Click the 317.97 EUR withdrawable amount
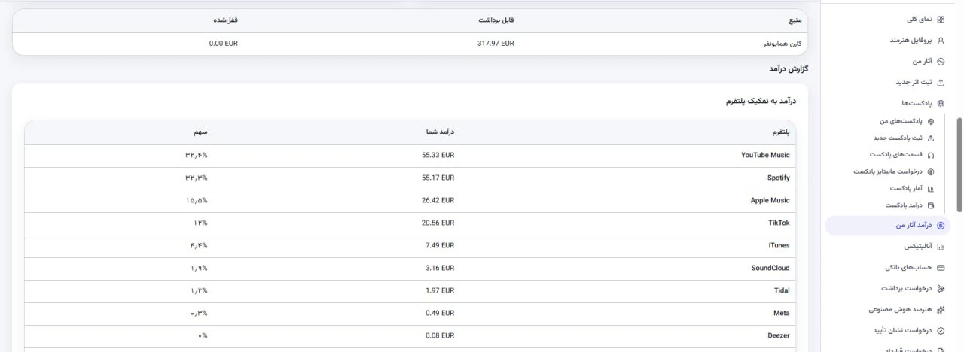The height and width of the screenshot is (352, 964). [x=496, y=44]
